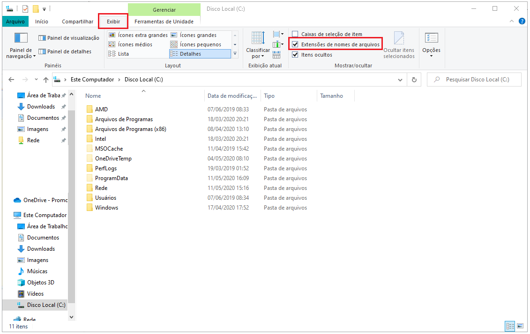Viewport: 530px width, 334px height.
Task: Go forward with the right arrow
Action: coord(25,80)
